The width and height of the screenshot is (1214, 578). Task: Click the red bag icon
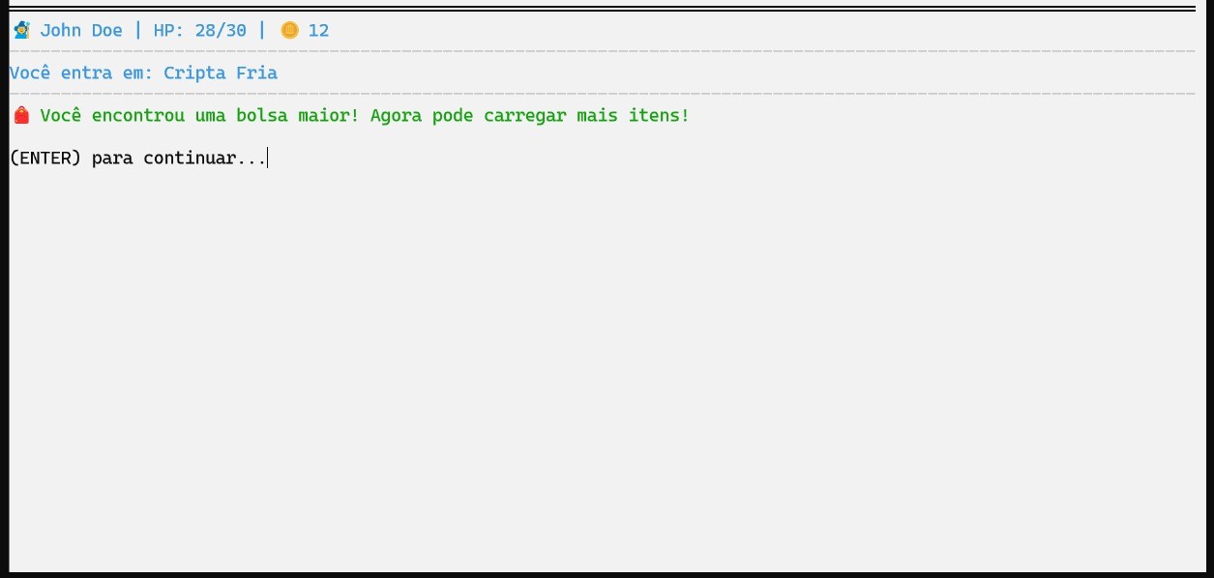[x=21, y=116]
